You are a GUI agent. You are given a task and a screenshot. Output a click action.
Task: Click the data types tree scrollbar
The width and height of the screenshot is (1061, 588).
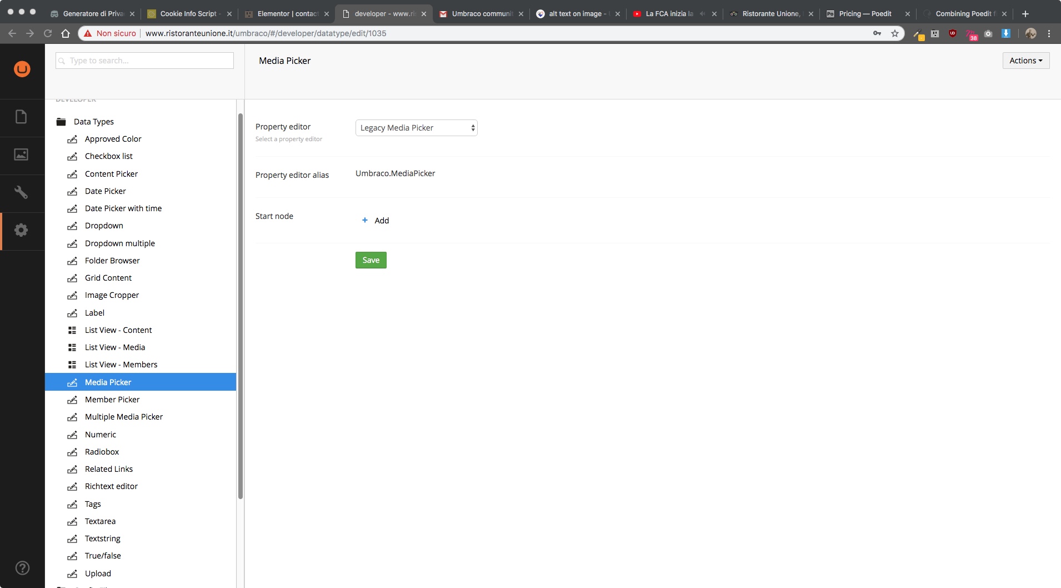click(241, 306)
